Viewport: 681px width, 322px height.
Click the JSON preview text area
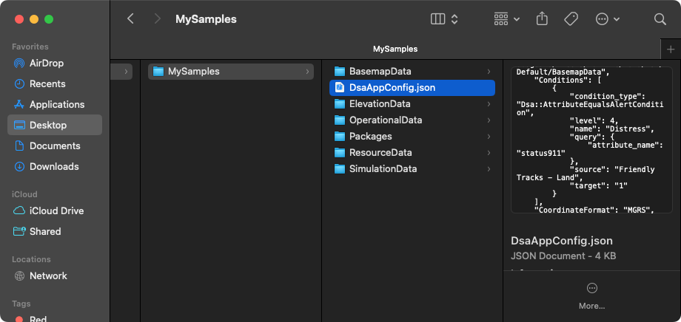591,140
